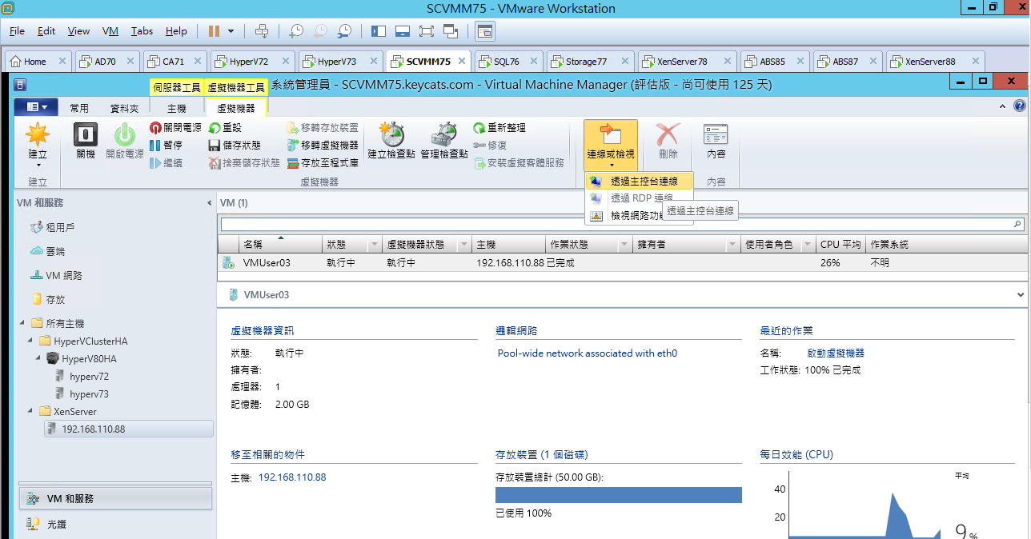Image resolution: width=1031 pixels, height=539 pixels.
Task: Open the 租用戶 tenants navigation item
Action: tap(53, 227)
